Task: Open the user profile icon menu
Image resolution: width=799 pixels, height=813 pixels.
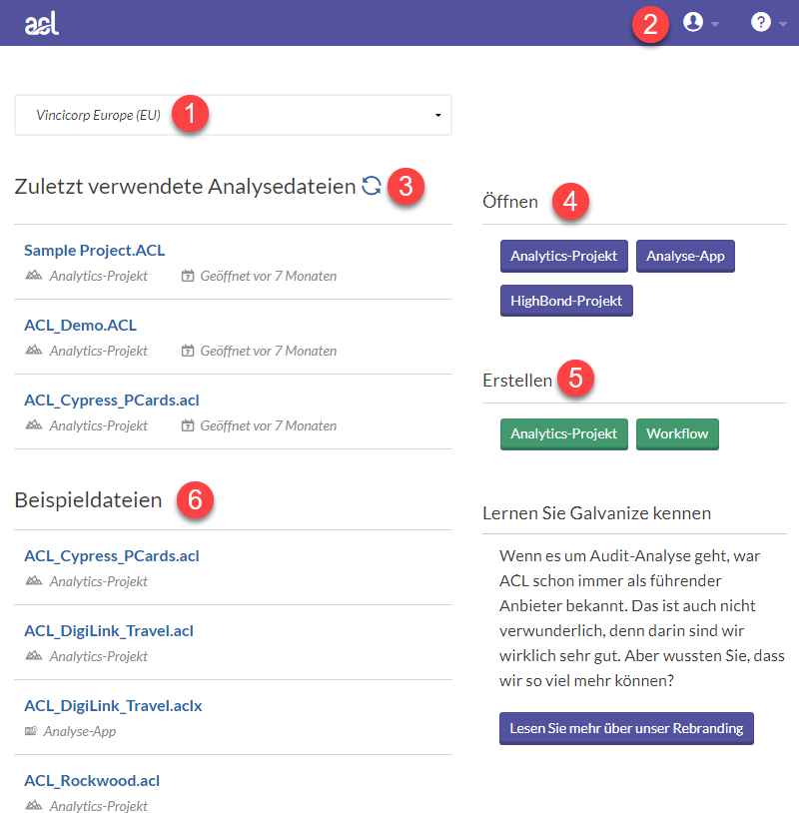Action: click(693, 22)
